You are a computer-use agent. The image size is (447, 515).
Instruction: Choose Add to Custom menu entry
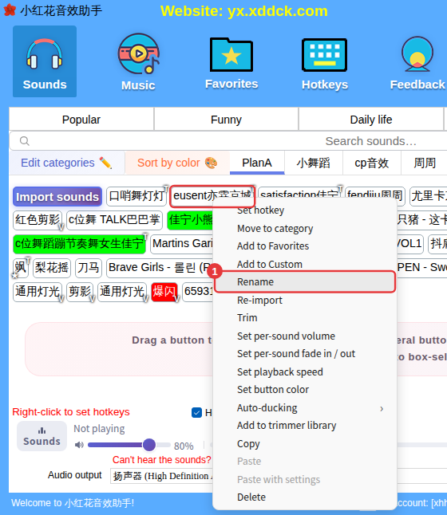click(x=269, y=264)
